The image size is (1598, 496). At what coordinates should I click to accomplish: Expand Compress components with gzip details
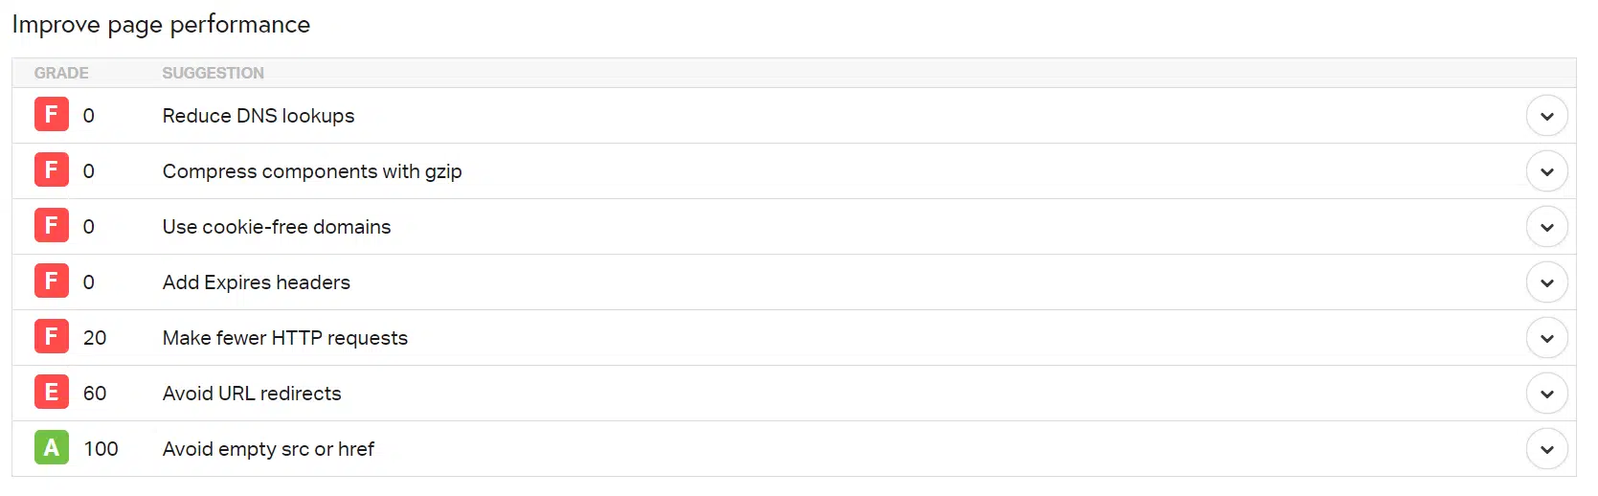pyautogui.click(x=1546, y=171)
